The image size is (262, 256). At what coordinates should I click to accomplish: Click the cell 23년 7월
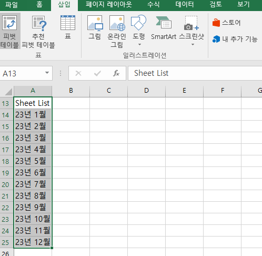33,184
